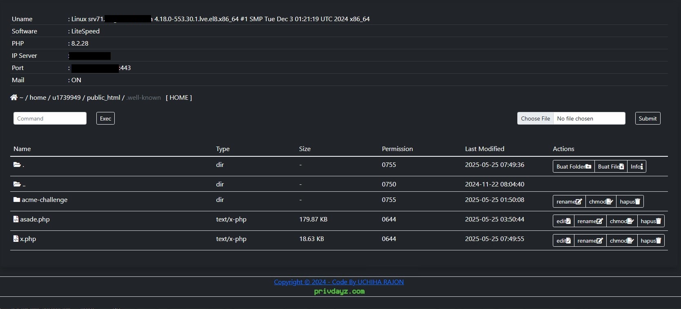Viewport: 681px width, 309px height.
Task: Run command with Exec button
Action: pos(105,118)
